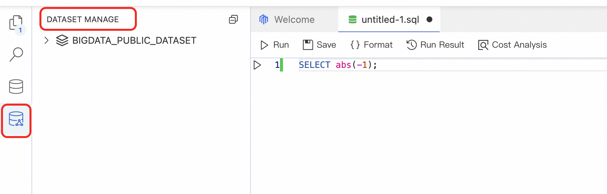
Task: Open the database icon in sidebar
Action: pos(16,86)
